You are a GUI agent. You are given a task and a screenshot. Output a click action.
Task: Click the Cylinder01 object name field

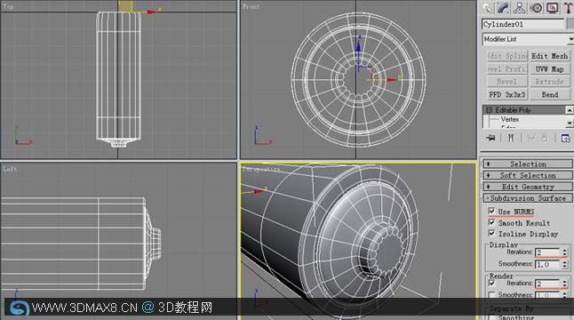[x=523, y=24]
